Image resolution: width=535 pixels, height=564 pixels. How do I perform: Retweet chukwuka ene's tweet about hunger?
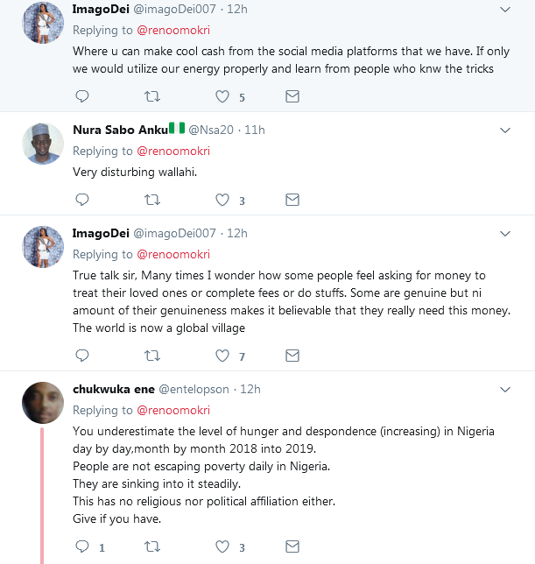(x=152, y=546)
